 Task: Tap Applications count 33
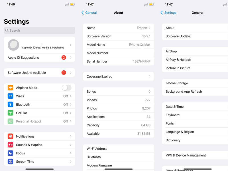click(x=148, y=117)
